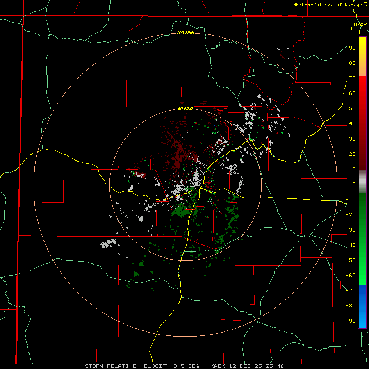Click the -70 value on velocity scale
The height and width of the screenshot is (369, 369).
click(x=351, y=291)
